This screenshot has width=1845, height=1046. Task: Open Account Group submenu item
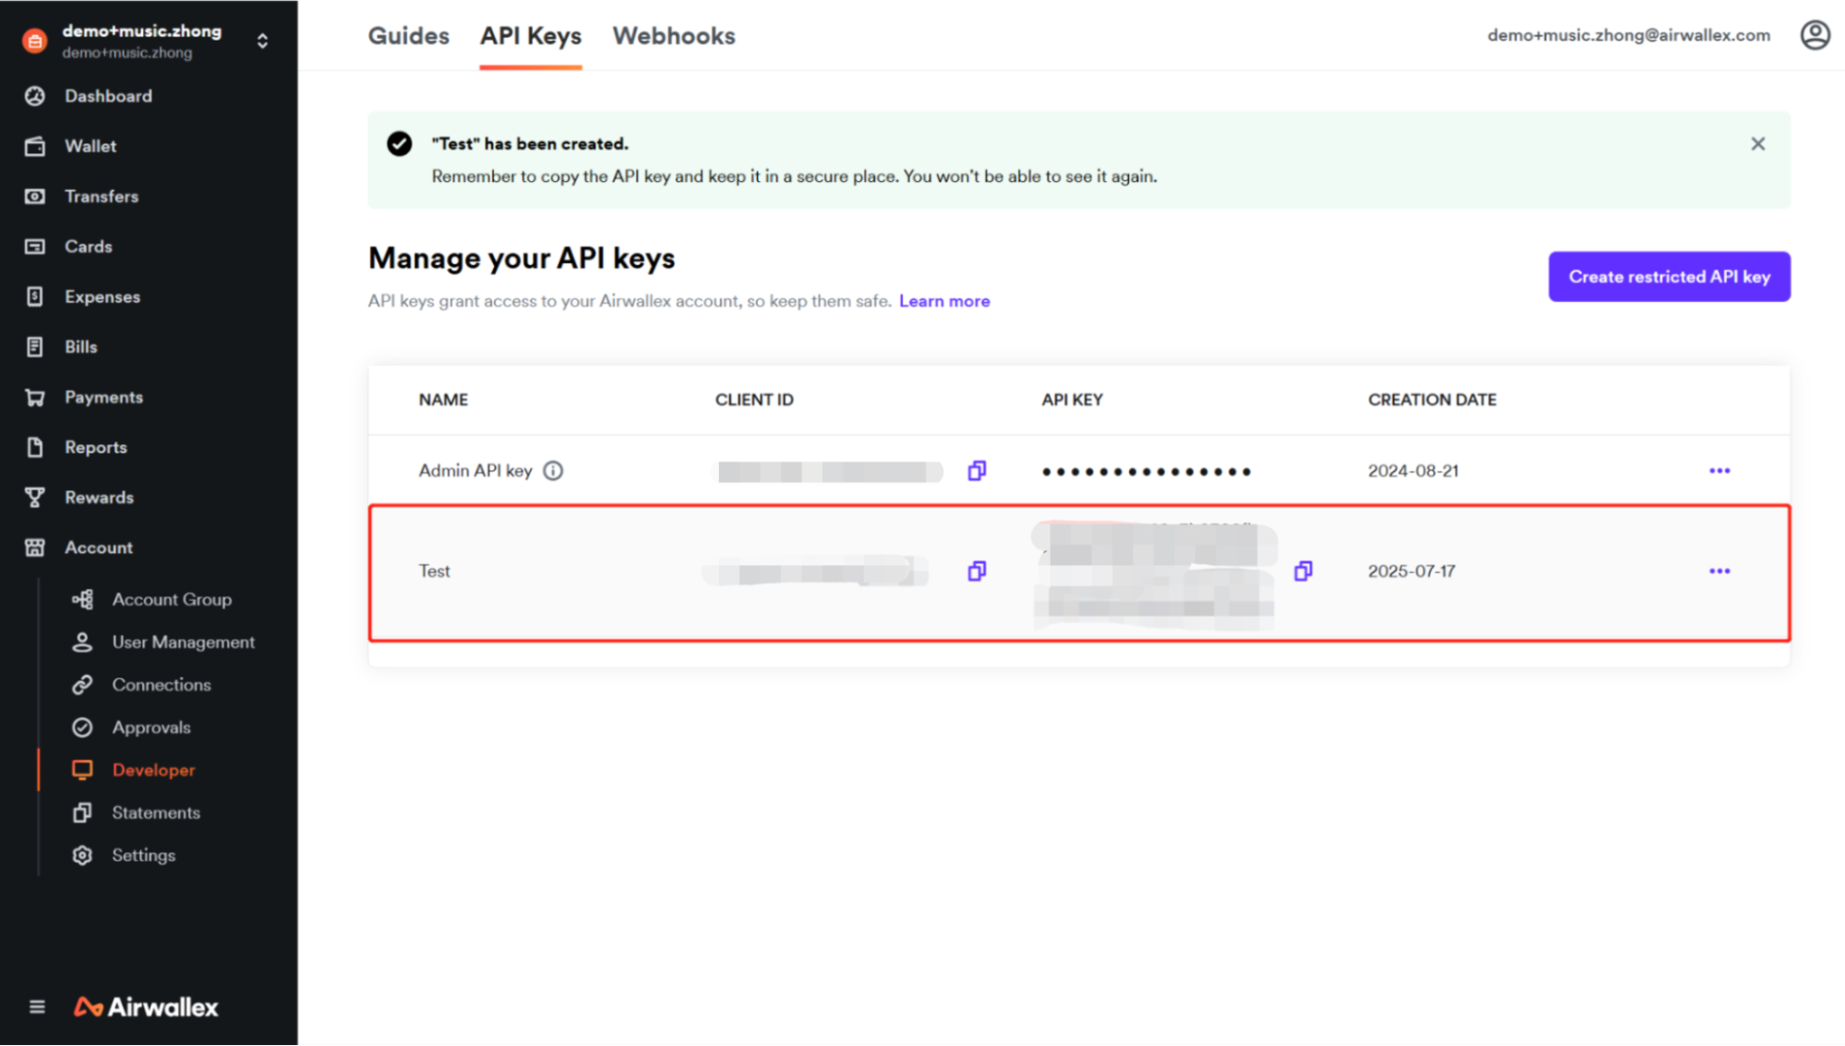pos(171,599)
